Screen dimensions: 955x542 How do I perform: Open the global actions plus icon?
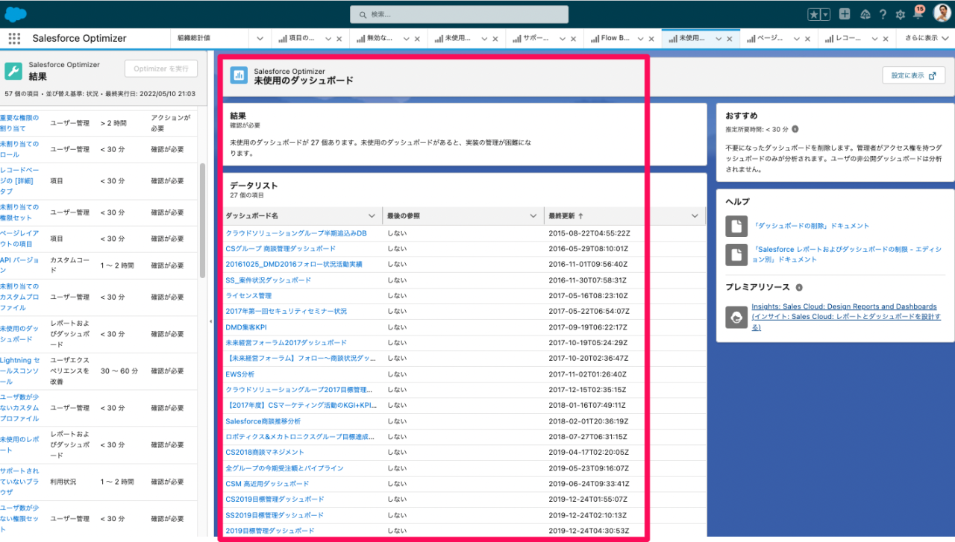(845, 14)
